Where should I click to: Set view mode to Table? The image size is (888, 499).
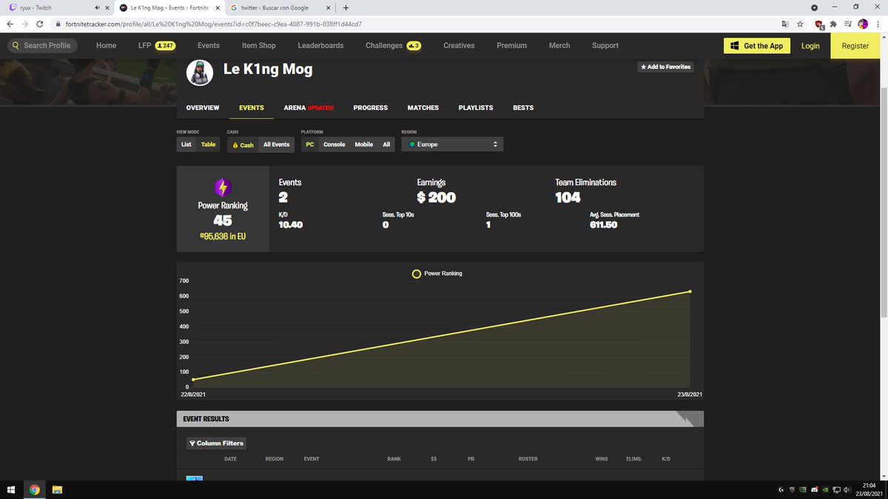(x=209, y=144)
